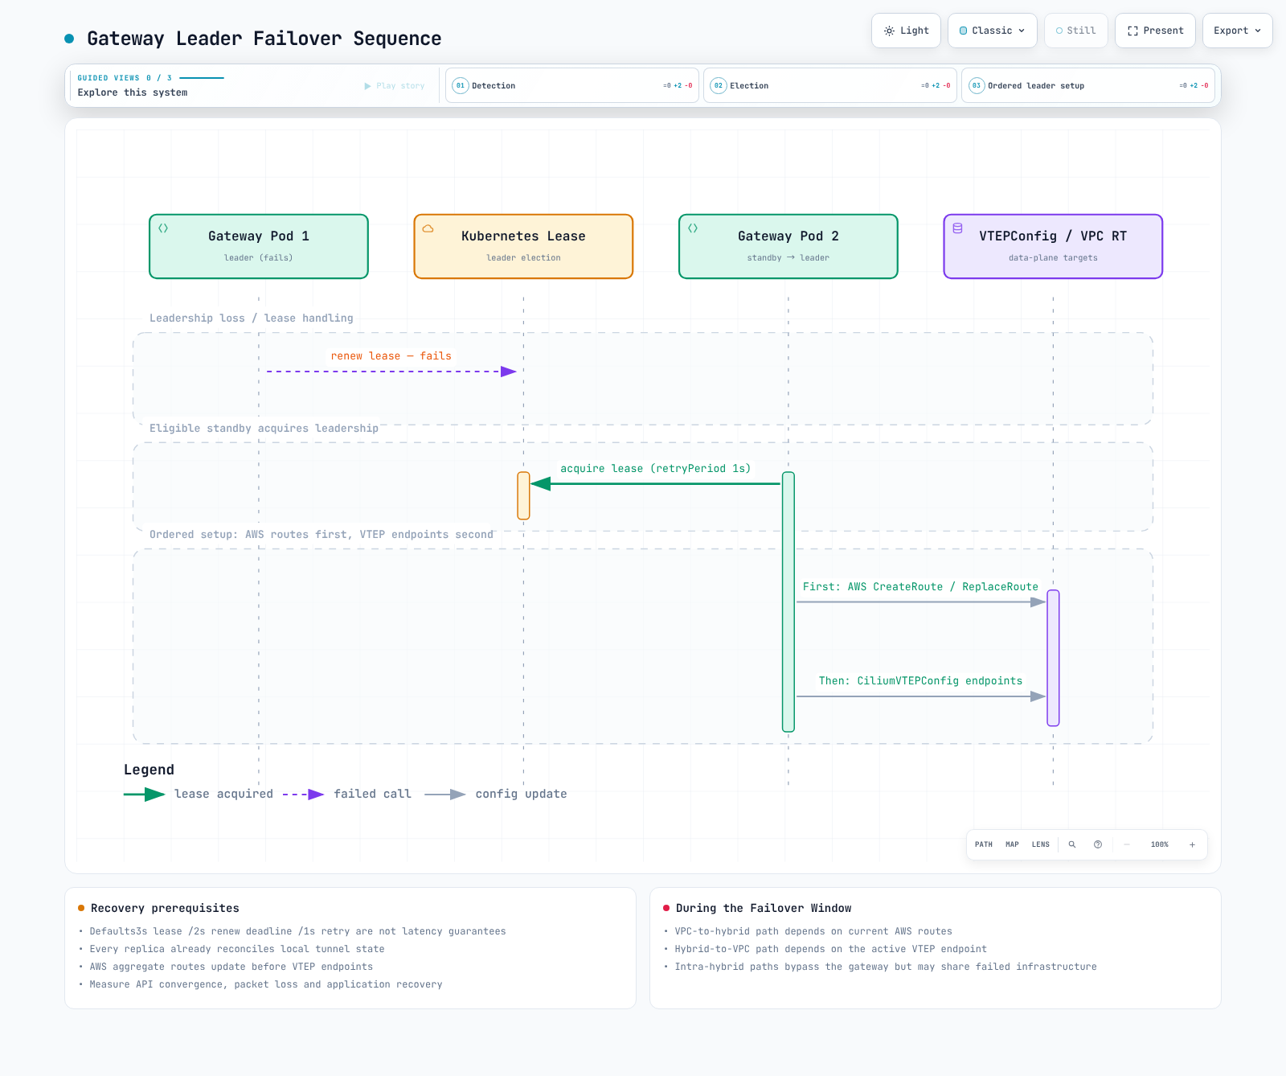1286x1076 pixels.
Task: Play the guided story
Action: coord(395,86)
